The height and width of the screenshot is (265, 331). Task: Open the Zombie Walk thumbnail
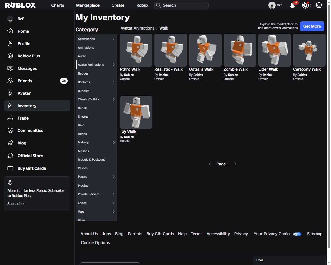point(240,50)
